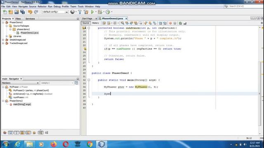Image resolution: width=264 pixels, height=148 pixels.
Task: Collapse the PhaserDemo2 project node
Action: (3, 22)
